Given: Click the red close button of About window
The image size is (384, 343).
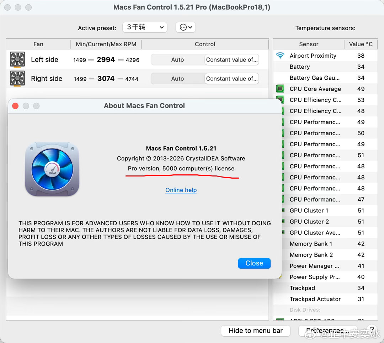Looking at the screenshot, I should (15, 106).
